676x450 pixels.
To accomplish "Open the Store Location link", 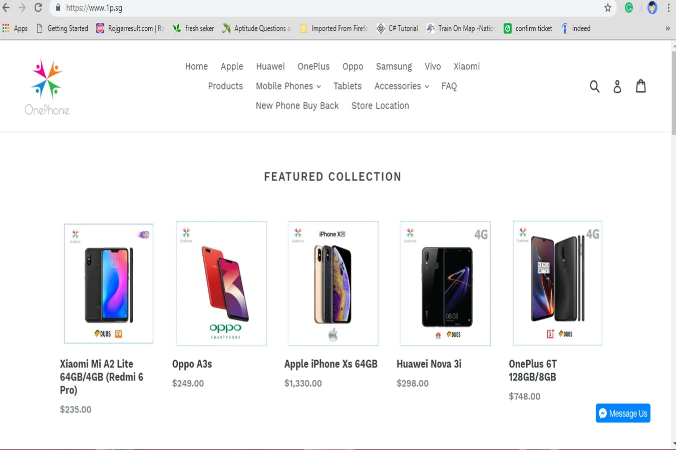I will coord(380,105).
